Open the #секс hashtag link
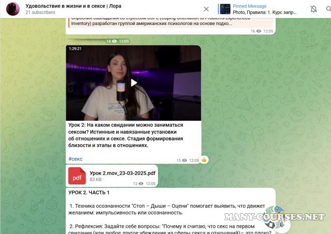331x234 pixels. click(75, 159)
